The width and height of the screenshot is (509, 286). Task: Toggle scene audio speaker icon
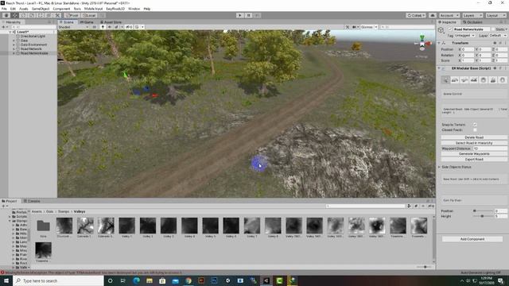tap(110, 27)
